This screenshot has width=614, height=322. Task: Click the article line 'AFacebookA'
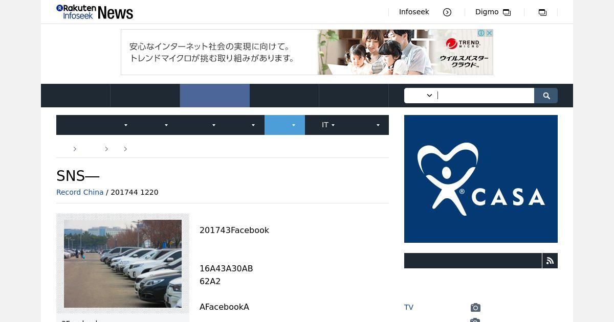coord(224,307)
